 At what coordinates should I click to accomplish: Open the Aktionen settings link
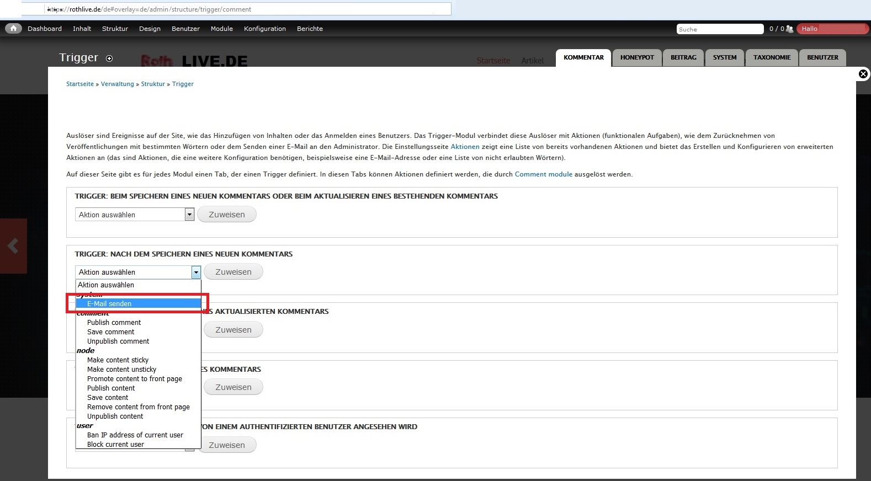465,147
